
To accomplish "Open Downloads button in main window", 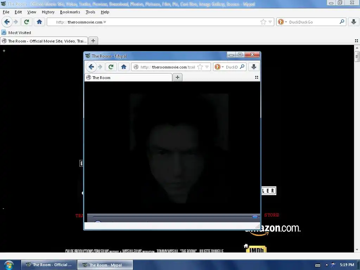I will (354, 22).
